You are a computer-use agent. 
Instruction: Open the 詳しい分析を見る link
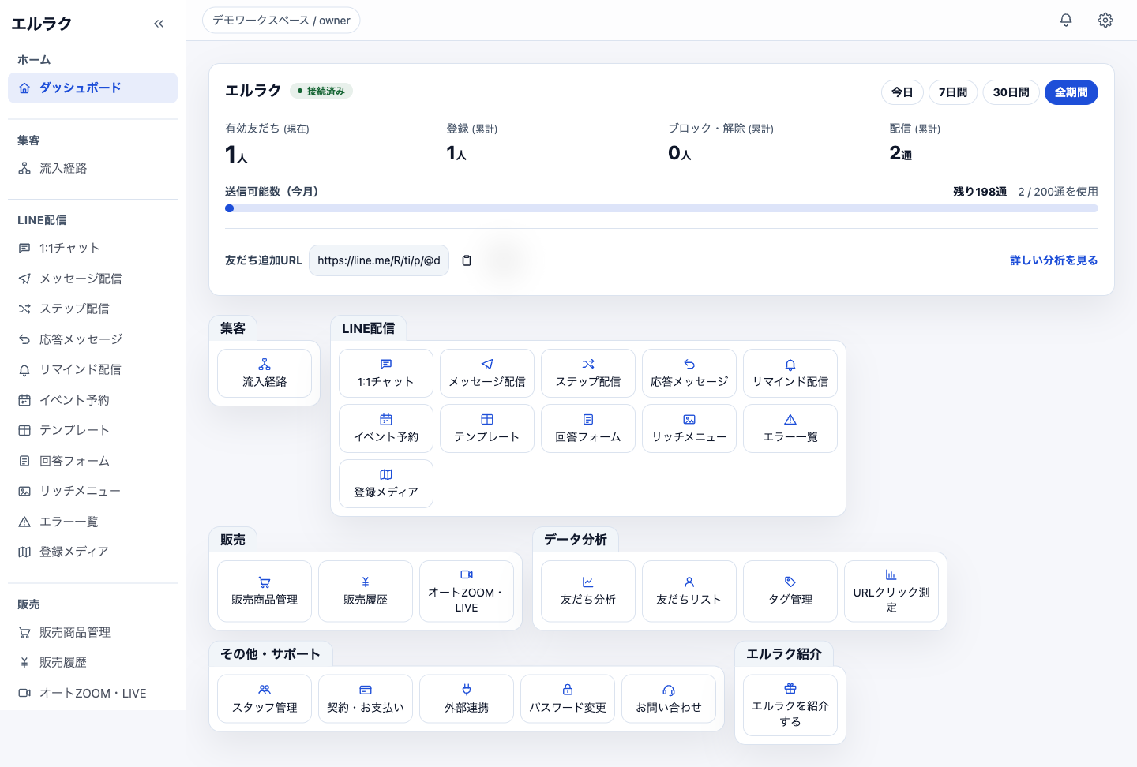[x=1054, y=260]
